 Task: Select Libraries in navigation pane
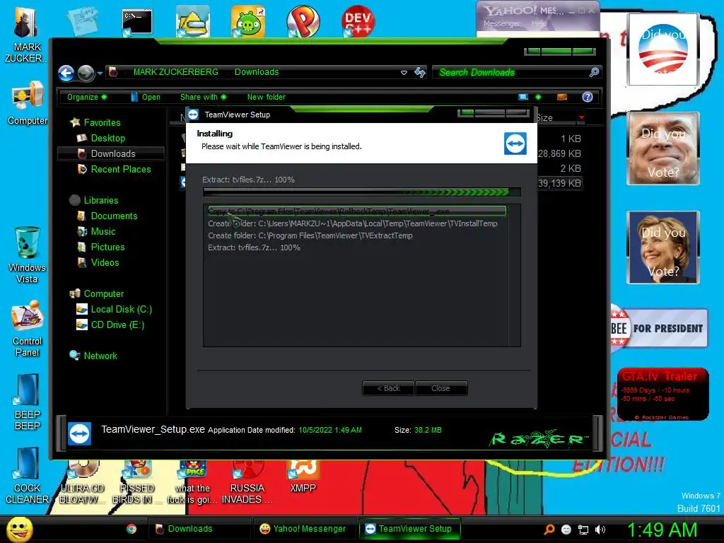pyautogui.click(x=94, y=200)
